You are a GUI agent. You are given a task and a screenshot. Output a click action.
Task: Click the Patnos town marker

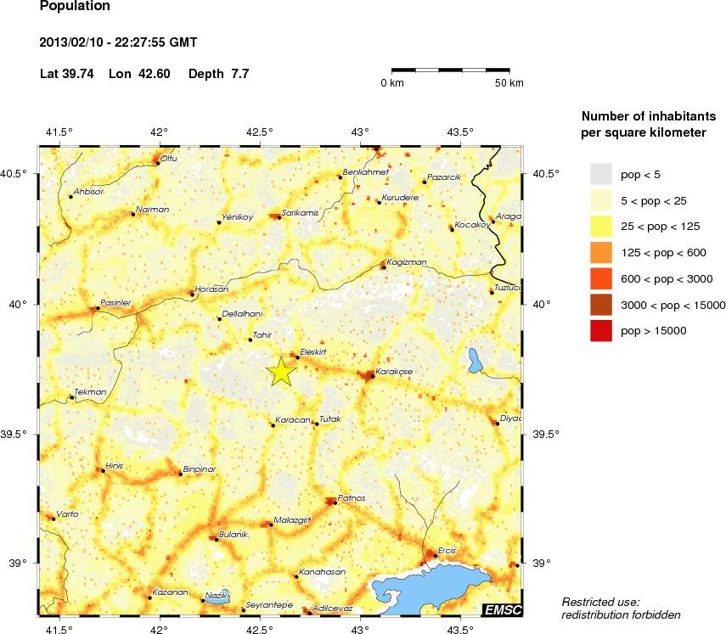coord(335,503)
